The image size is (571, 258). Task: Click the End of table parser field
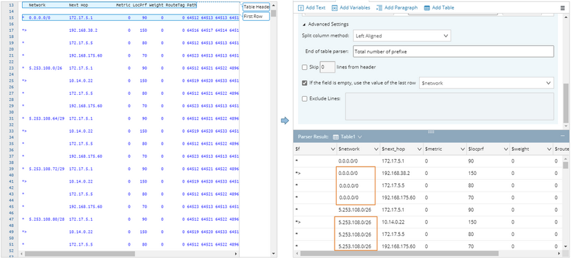pos(453,51)
